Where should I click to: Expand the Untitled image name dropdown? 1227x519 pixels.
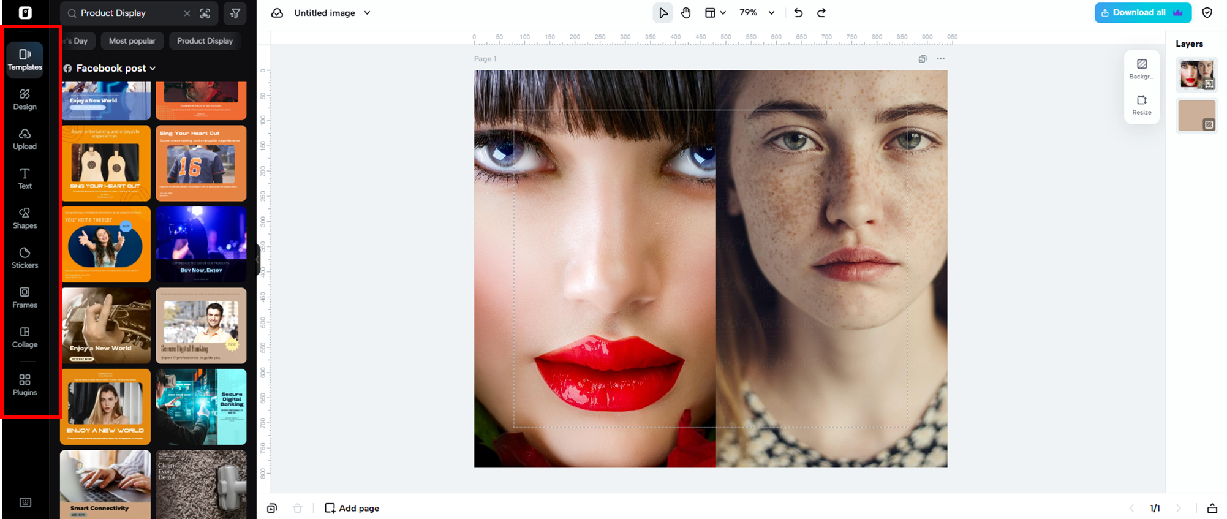(x=367, y=13)
